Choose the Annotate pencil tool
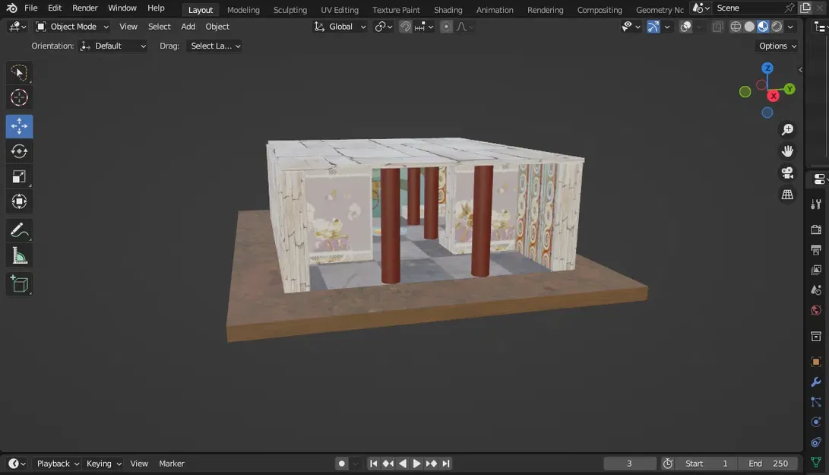The height and width of the screenshot is (475, 829). [19, 230]
